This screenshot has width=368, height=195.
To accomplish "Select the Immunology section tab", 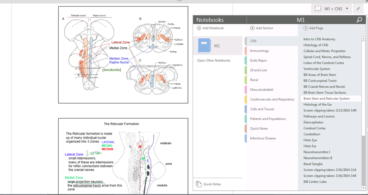I will tap(259, 51).
